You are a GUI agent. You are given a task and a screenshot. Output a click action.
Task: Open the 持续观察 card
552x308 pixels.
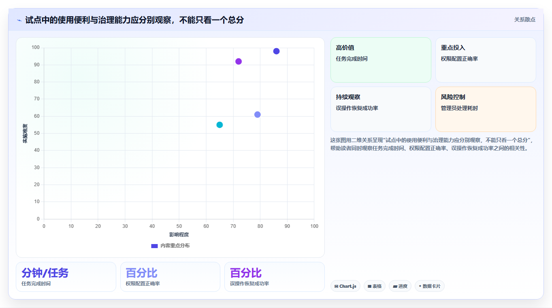[x=381, y=109]
